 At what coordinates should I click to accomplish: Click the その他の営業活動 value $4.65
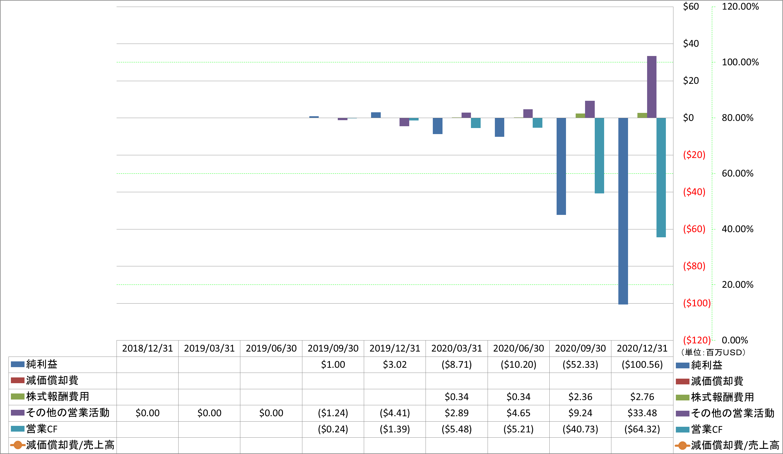[x=518, y=413]
